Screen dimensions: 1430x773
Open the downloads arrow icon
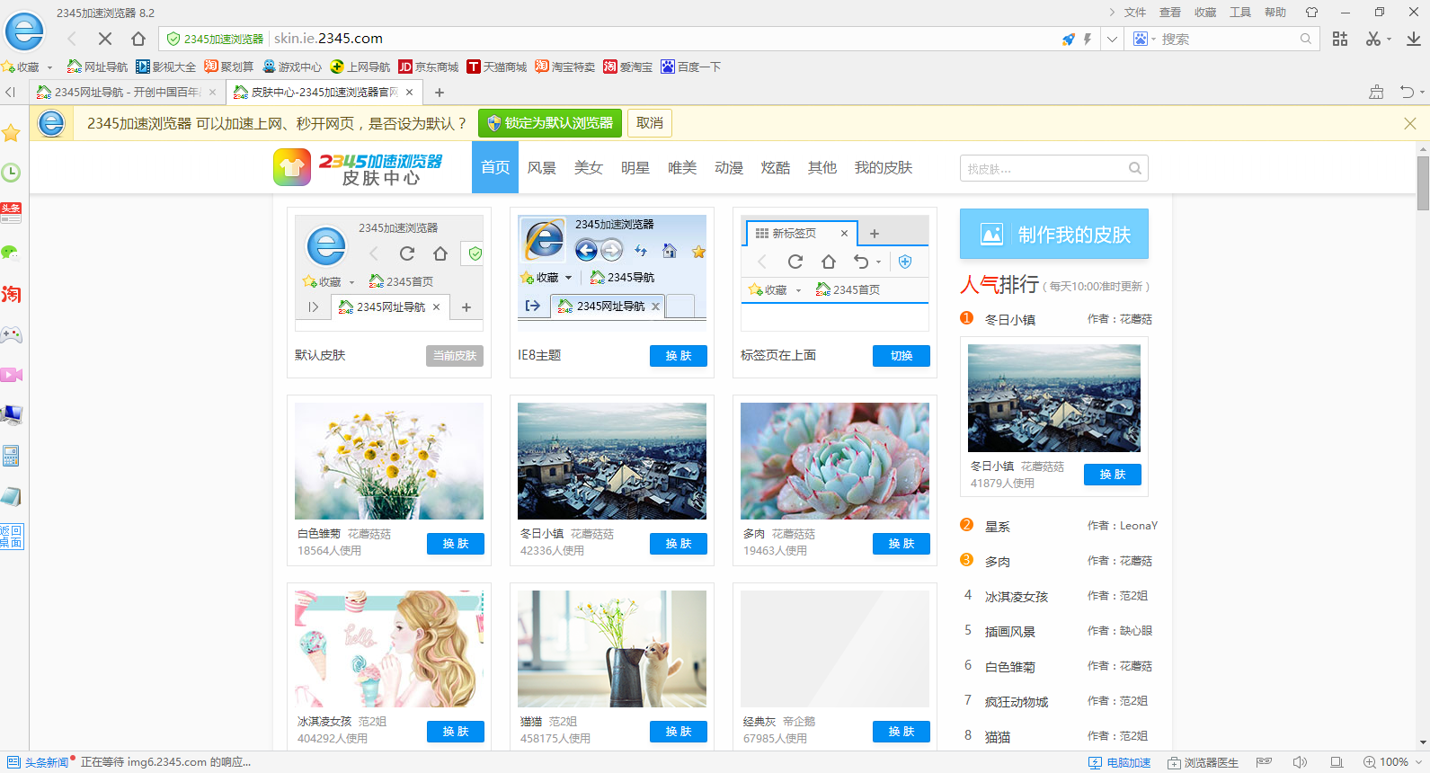coord(1413,39)
